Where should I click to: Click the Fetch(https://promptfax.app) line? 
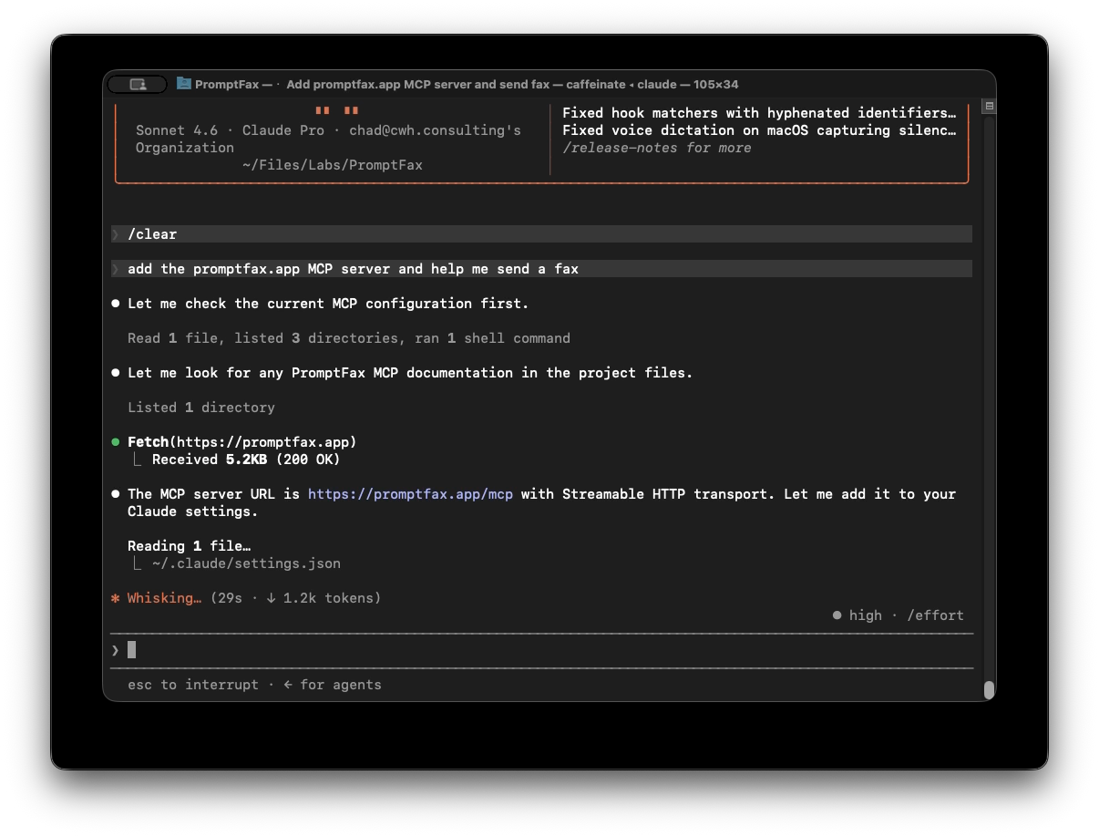pyautogui.click(x=241, y=442)
